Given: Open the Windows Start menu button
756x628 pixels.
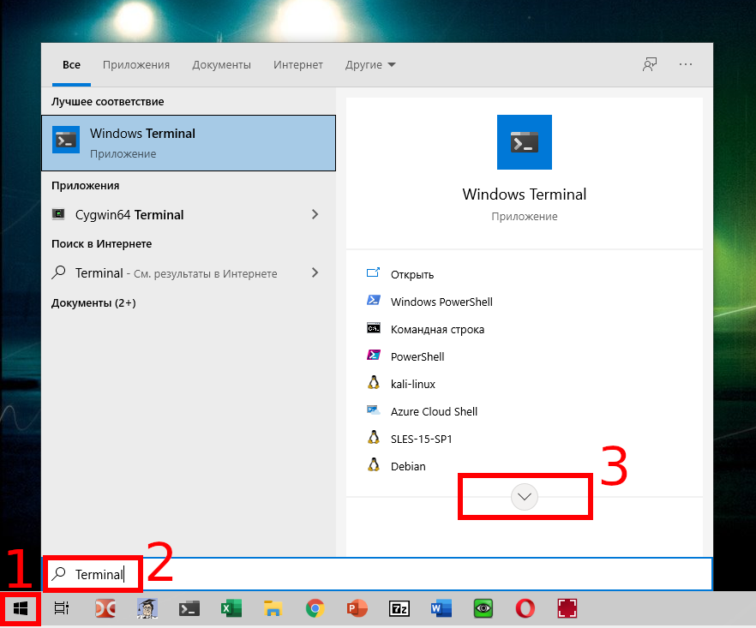Looking at the screenshot, I should pos(21,609).
